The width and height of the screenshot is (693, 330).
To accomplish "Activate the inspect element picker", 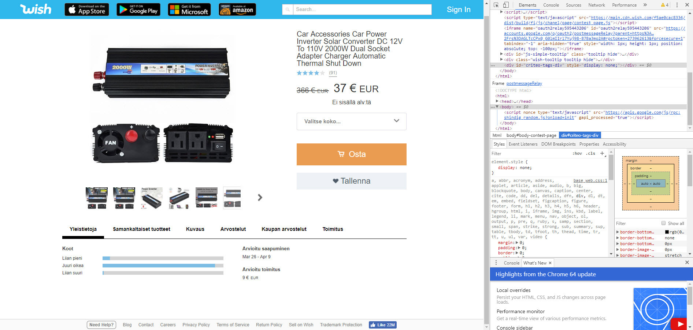I will (496, 5).
